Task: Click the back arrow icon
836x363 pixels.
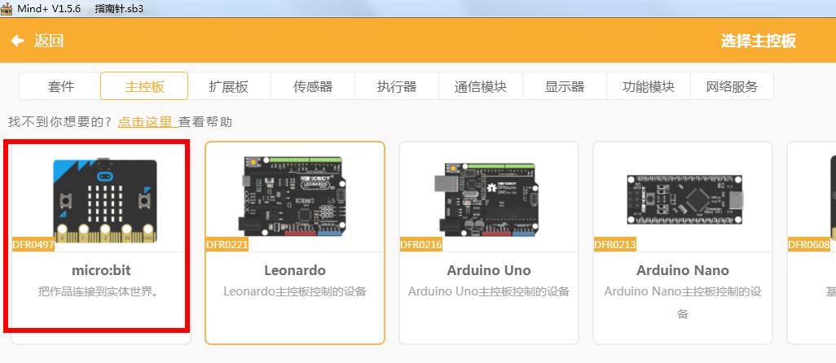Action: 18,41
